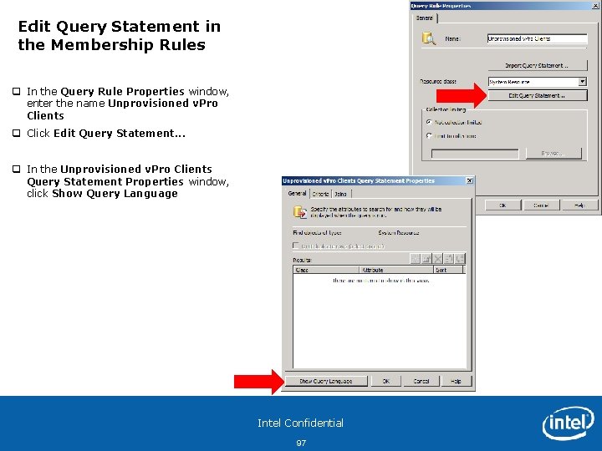Click the Sort column header

pyautogui.click(x=448, y=270)
